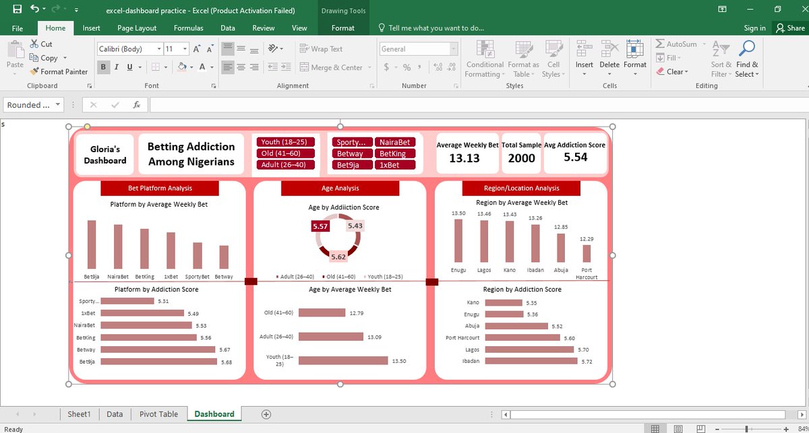Toggle Align Right

pos(255,67)
